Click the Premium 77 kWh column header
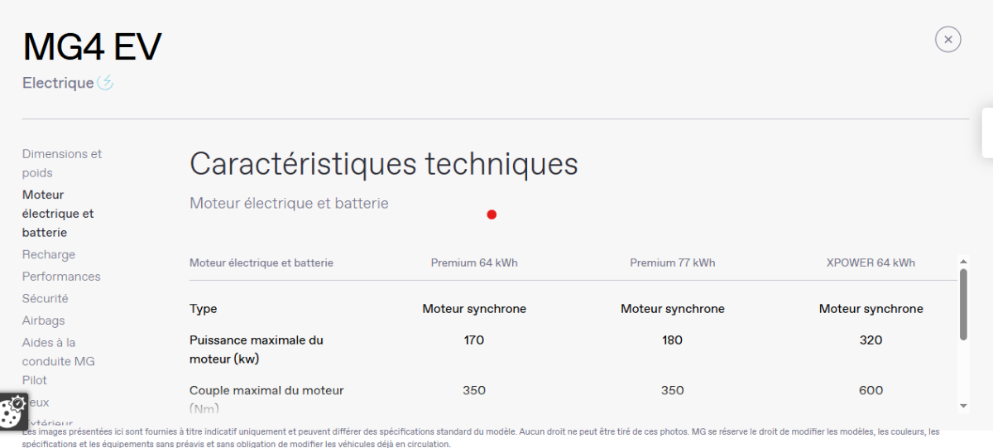 [672, 263]
